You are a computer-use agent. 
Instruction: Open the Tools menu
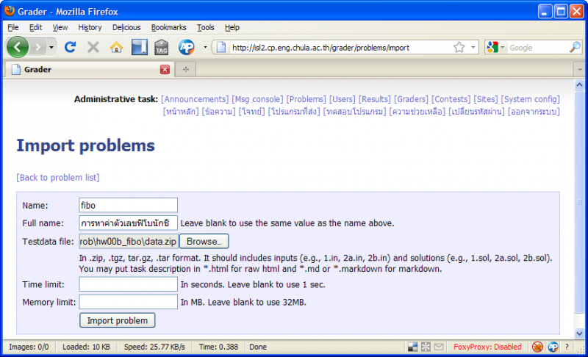[x=205, y=27]
